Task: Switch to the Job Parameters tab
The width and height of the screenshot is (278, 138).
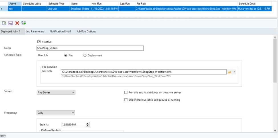Action: (35, 31)
